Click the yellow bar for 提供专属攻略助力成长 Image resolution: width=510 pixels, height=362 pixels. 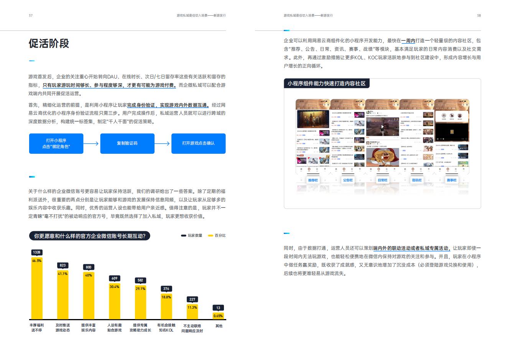coord(140,302)
